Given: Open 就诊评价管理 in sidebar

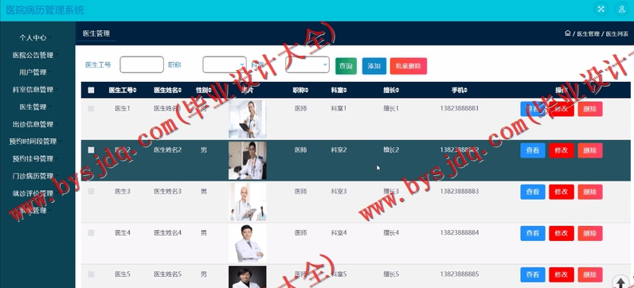Looking at the screenshot, I should click(x=33, y=193).
